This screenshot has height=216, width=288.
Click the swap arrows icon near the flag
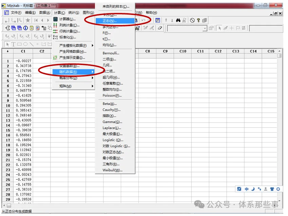[244, 28]
